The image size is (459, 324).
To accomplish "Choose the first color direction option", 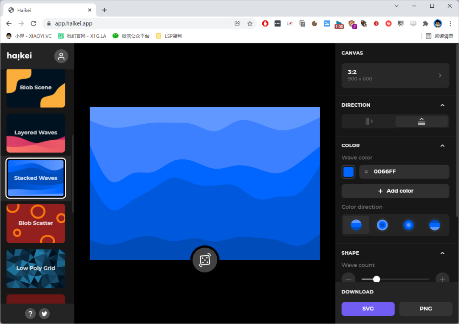I will coord(356,225).
